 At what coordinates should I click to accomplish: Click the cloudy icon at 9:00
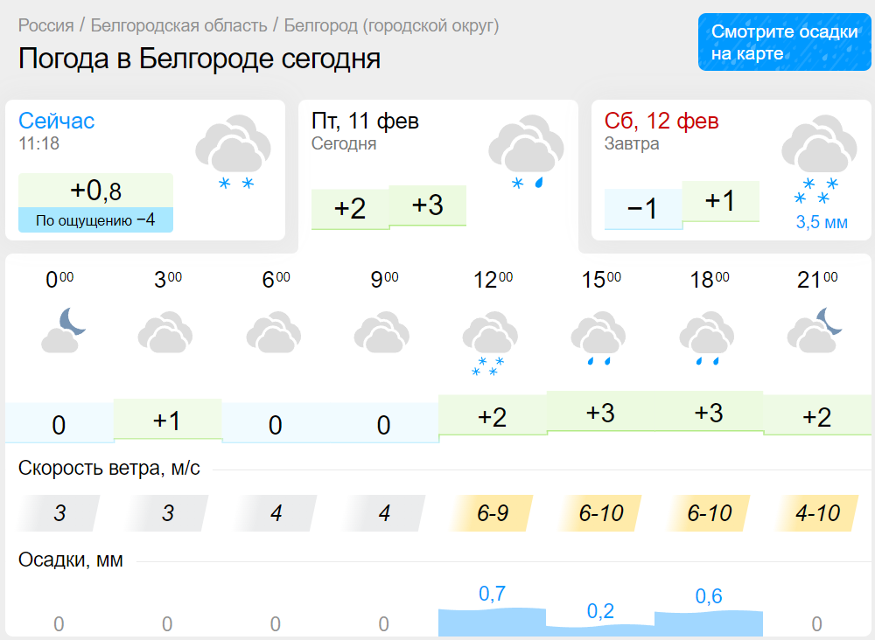tap(381, 333)
